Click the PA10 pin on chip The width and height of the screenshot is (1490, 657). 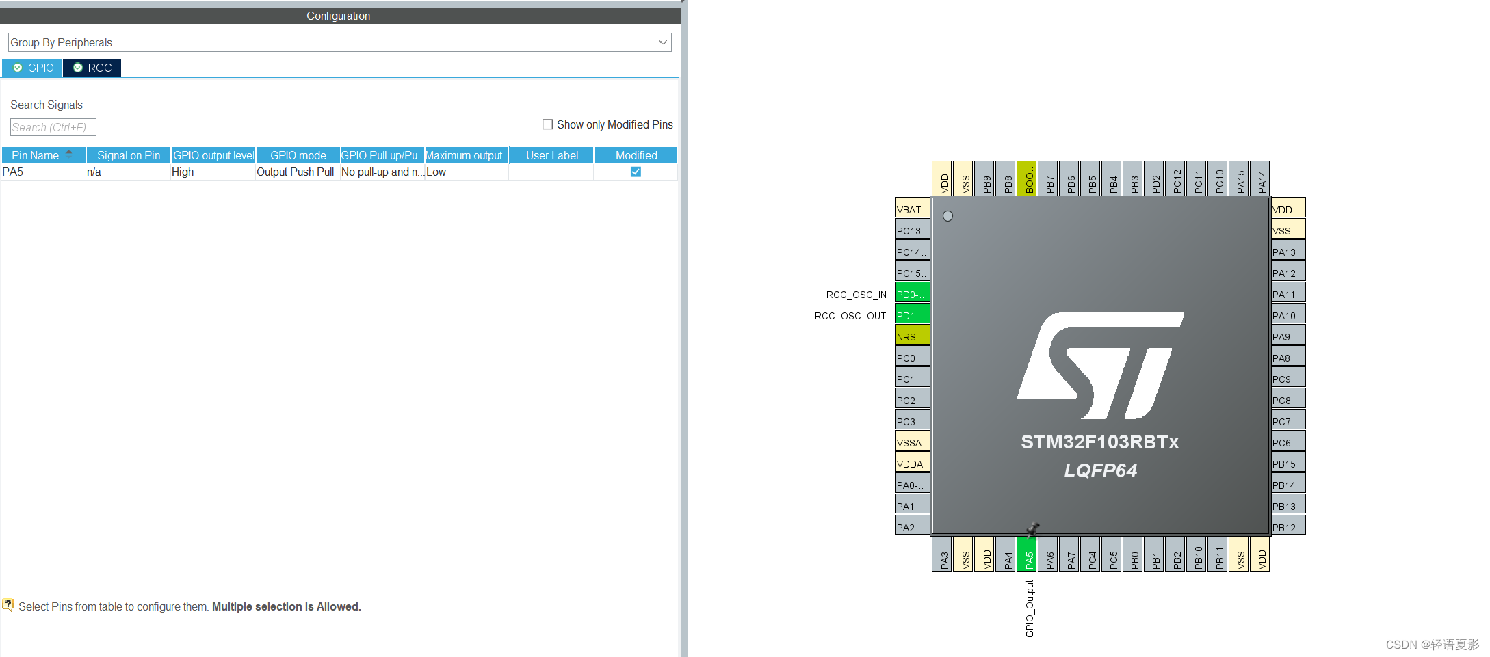[x=1288, y=314]
